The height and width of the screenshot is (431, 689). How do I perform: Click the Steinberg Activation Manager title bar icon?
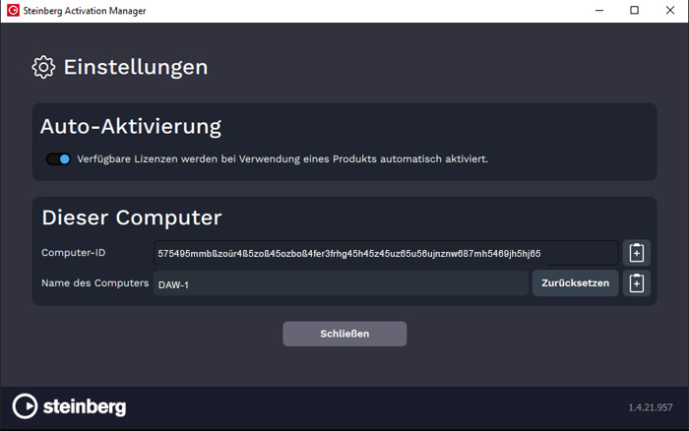coord(12,10)
